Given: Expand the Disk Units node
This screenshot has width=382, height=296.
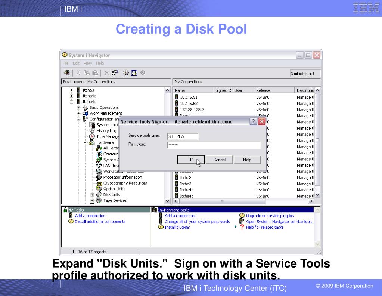Looking at the screenshot, I should (x=92, y=195).
